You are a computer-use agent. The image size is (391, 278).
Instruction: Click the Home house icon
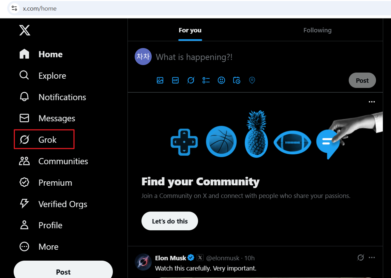point(25,54)
